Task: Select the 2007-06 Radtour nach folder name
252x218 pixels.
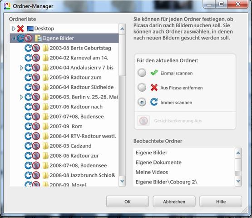Action: tap(76, 107)
